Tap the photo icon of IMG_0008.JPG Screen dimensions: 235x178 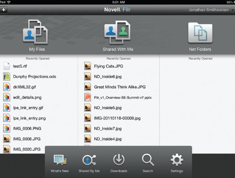click(x=7, y=139)
